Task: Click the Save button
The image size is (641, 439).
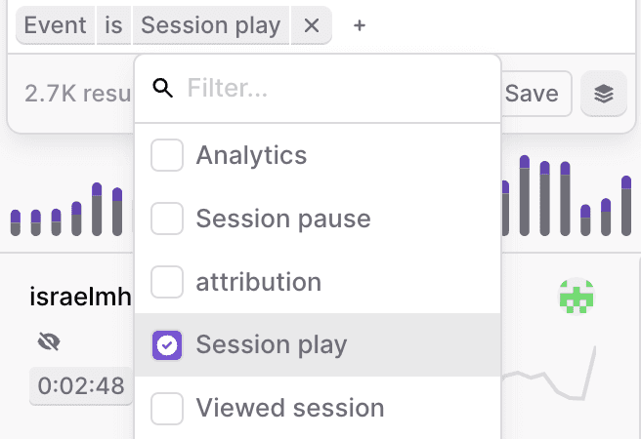Action: point(532,94)
